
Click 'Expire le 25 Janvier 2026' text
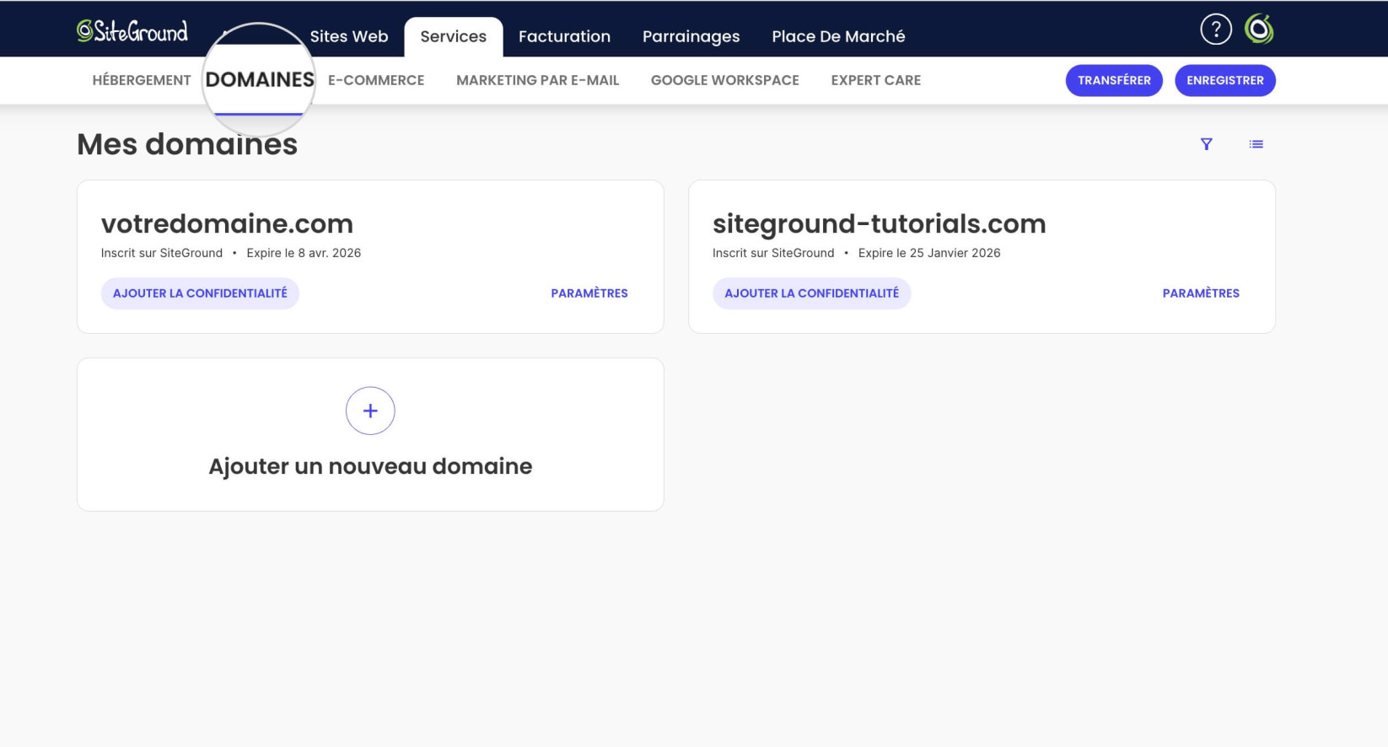tap(929, 253)
